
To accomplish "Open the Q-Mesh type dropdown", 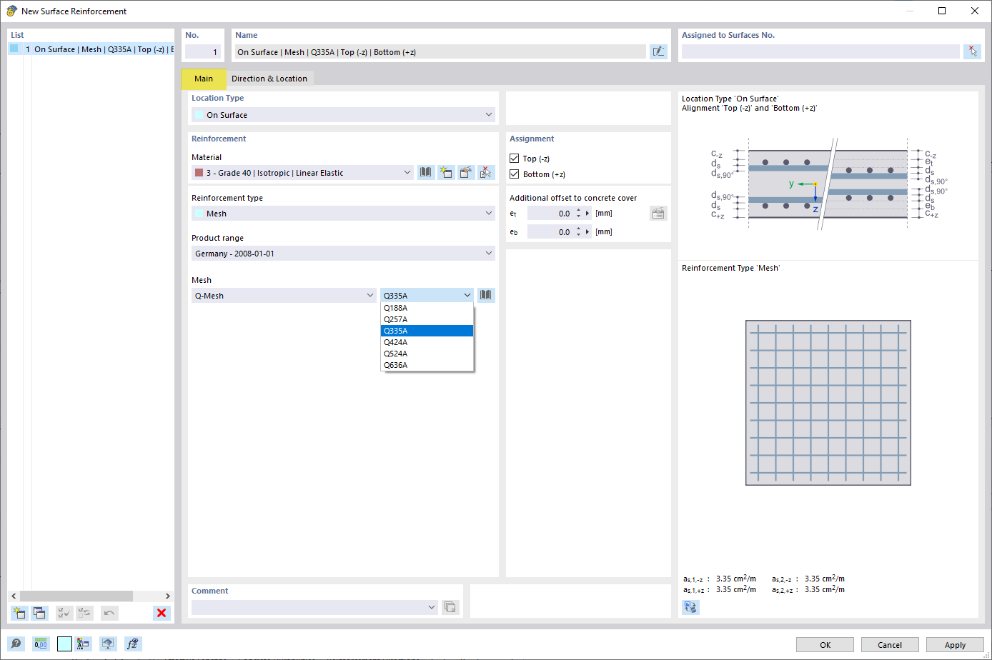I will 284,295.
